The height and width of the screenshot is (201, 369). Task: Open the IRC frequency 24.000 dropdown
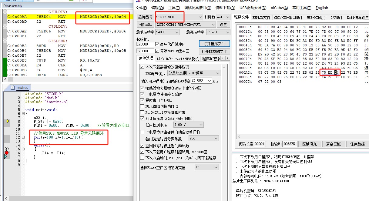coord(202,81)
